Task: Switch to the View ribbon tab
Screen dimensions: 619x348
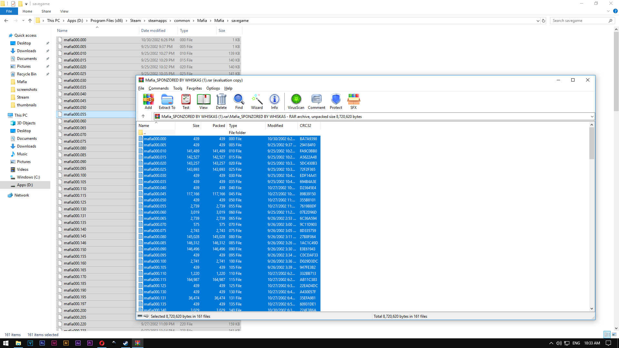Action: [64, 11]
